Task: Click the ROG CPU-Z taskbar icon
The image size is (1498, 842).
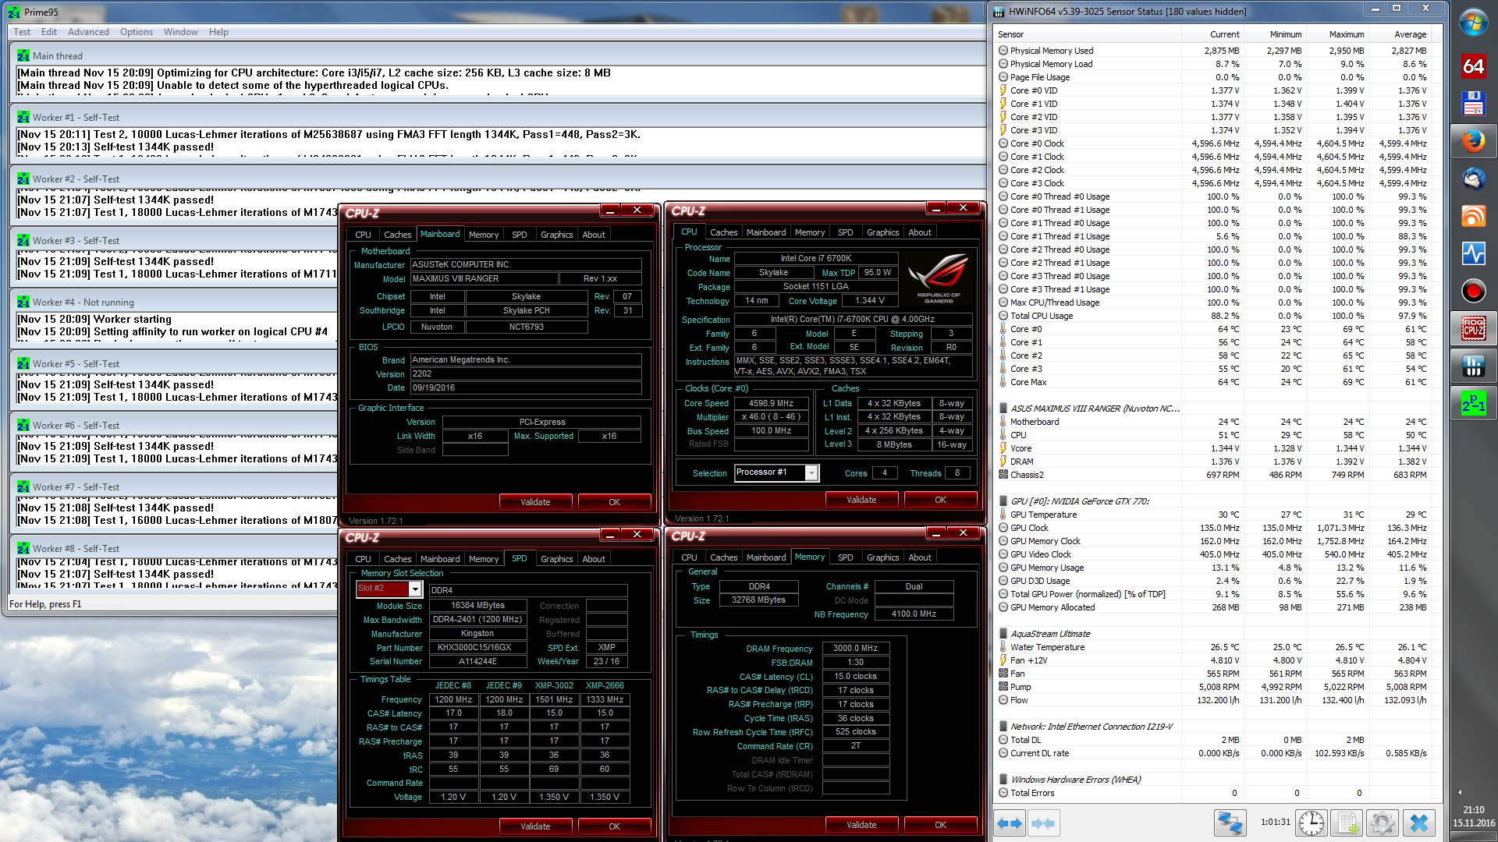Action: coord(1473,328)
